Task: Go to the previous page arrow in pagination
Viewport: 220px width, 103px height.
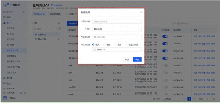Action: coord(184,99)
